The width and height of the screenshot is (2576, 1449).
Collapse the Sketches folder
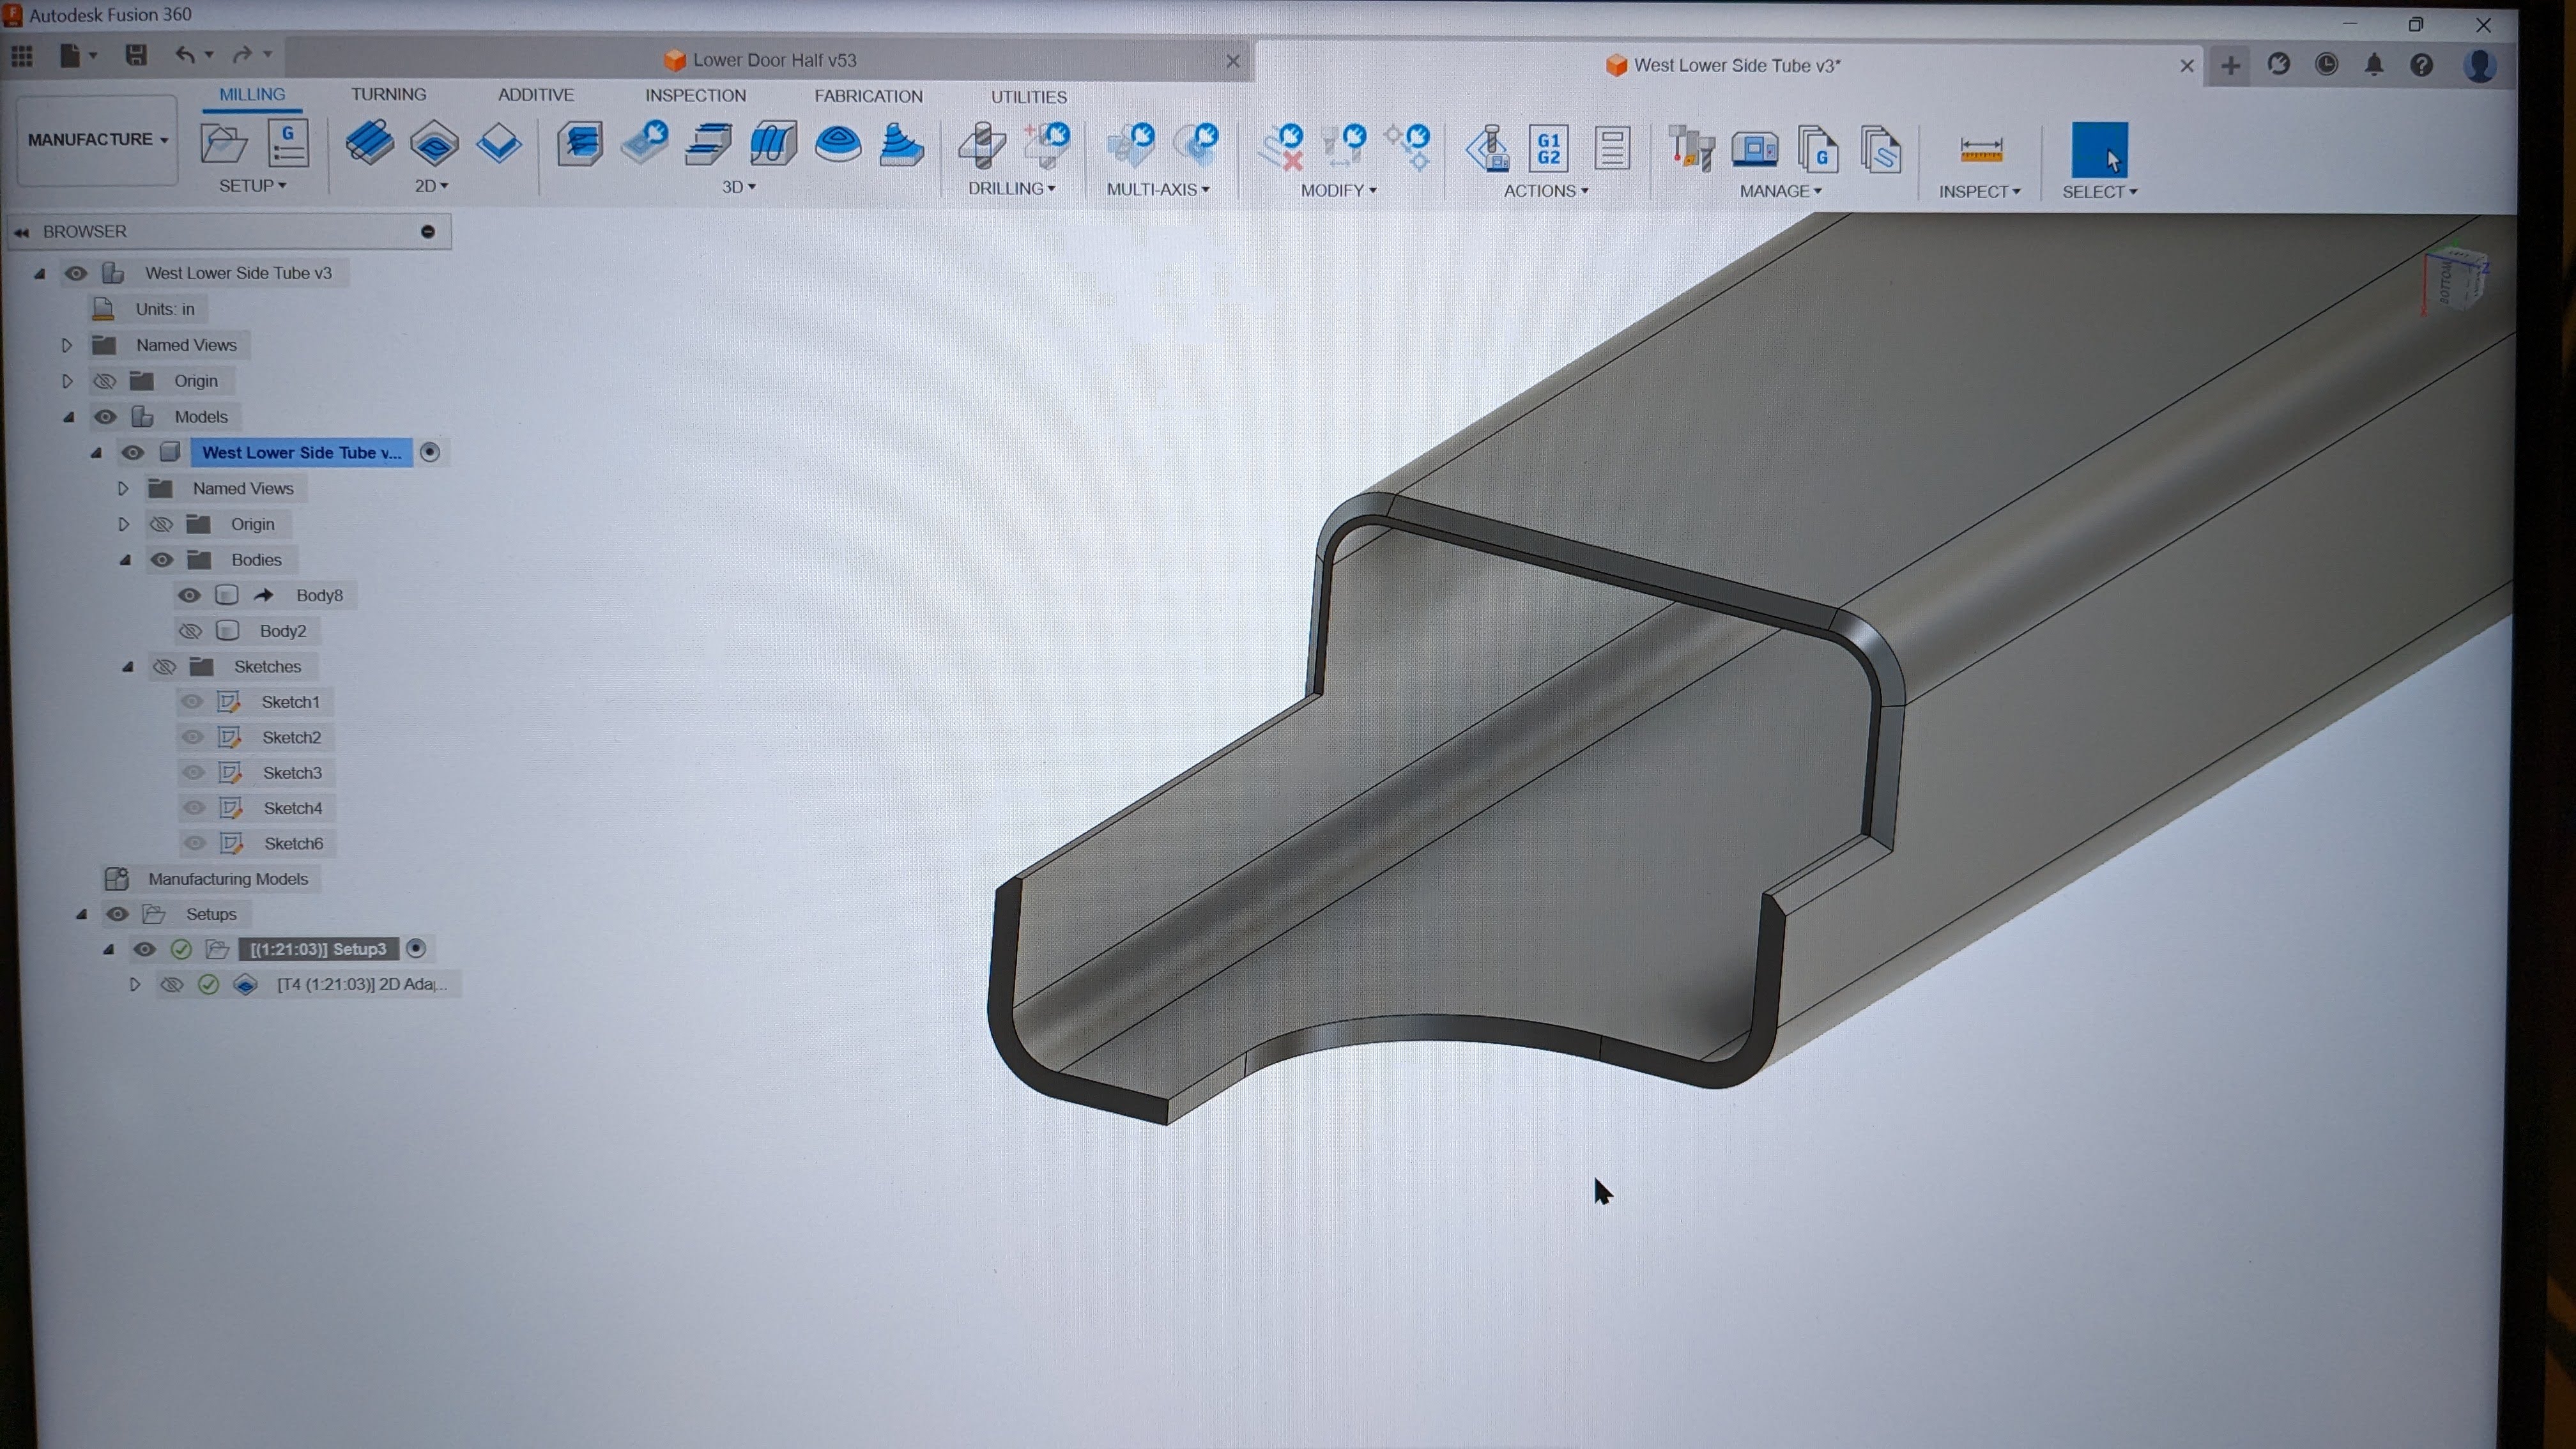[x=128, y=667]
